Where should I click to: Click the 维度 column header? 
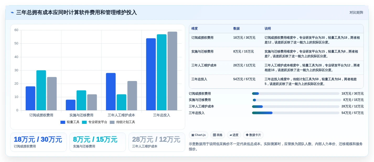195,28
